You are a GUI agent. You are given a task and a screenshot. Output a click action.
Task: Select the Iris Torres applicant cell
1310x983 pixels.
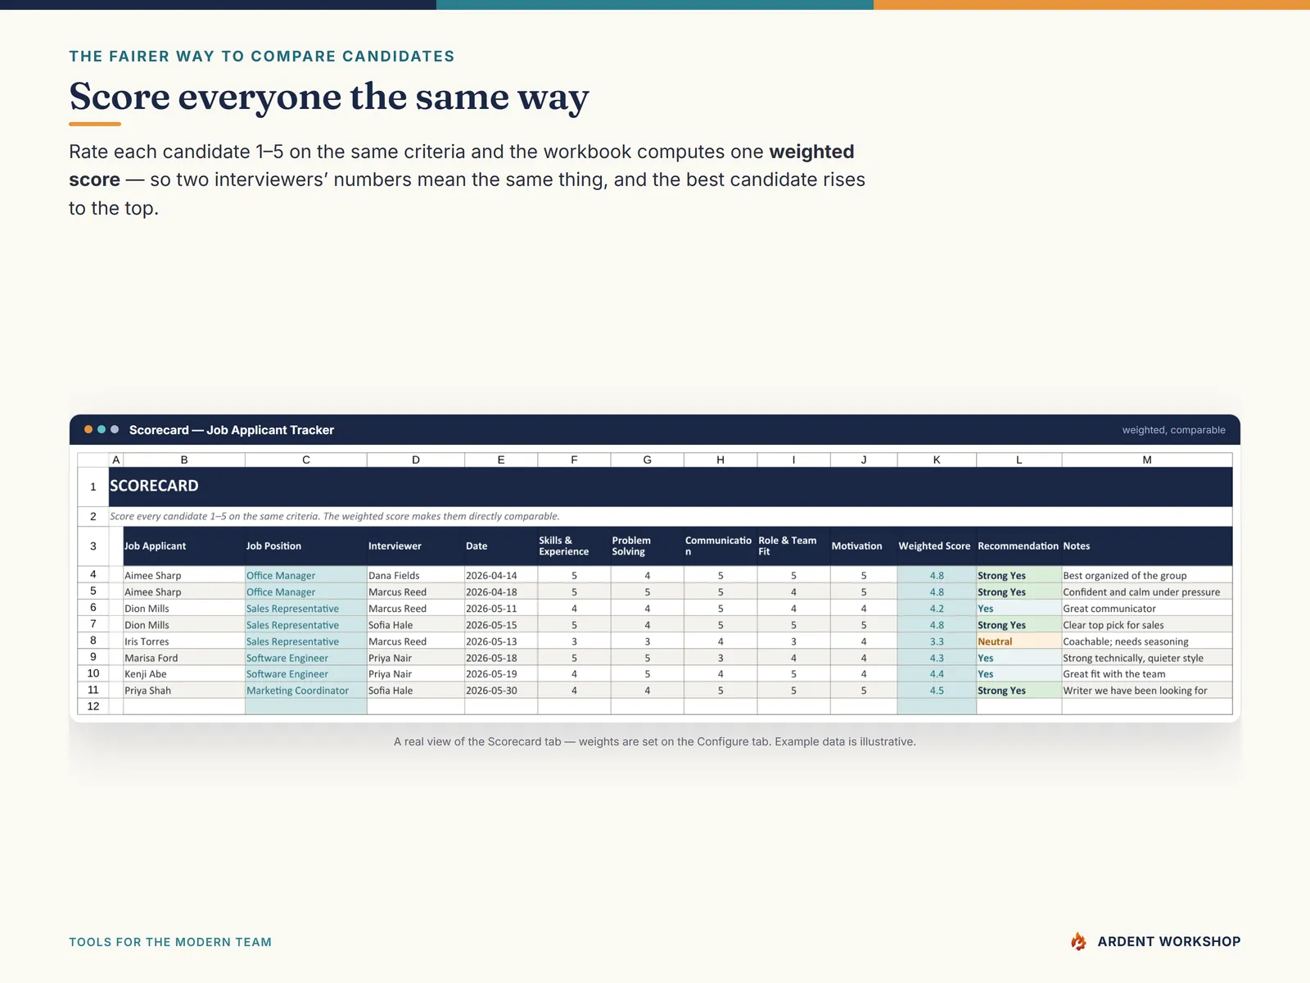pyautogui.click(x=184, y=641)
